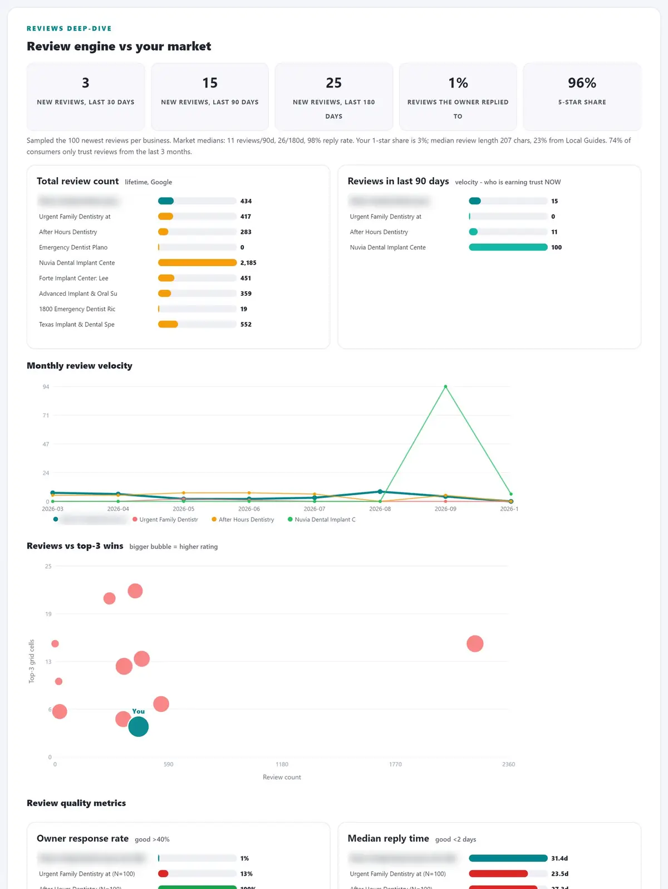Viewport: 668px width, 889px height.
Task: Toggle the 'Urgent Family Dentistr' legend entry
Action: [165, 520]
